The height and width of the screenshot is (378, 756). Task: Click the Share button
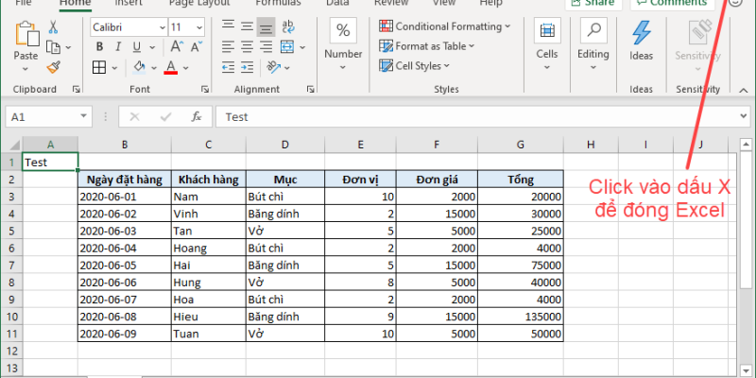(x=593, y=3)
